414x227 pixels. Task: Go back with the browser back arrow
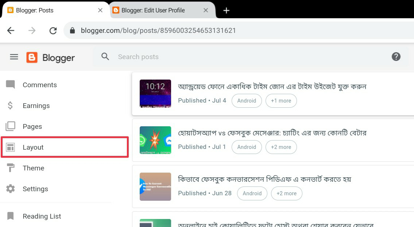click(11, 30)
